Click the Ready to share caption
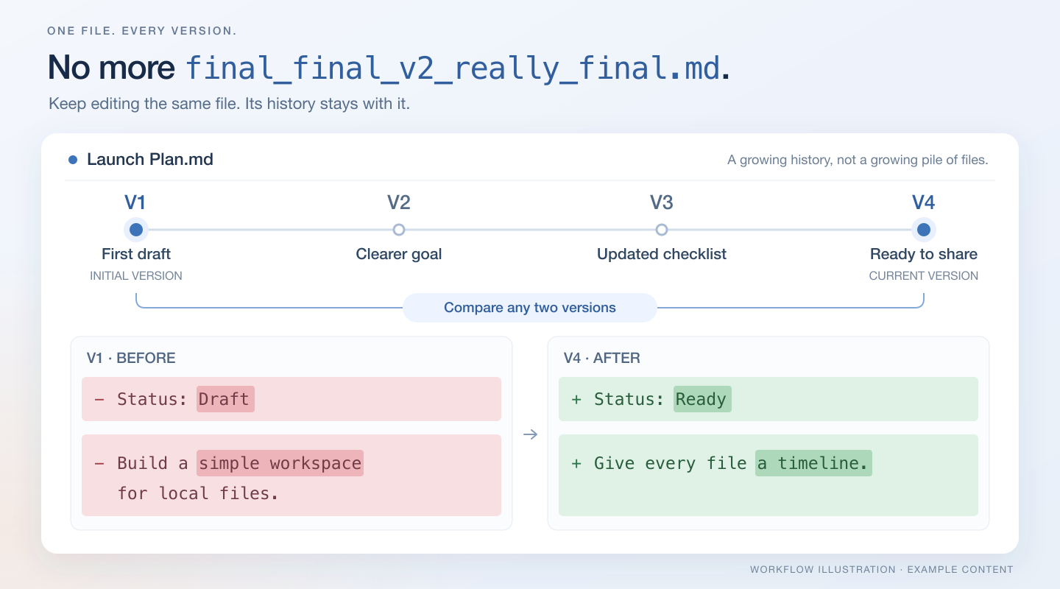This screenshot has width=1060, height=589. point(924,254)
